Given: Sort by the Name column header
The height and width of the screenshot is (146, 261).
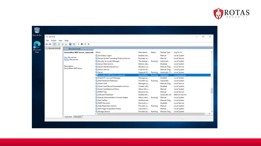Looking at the screenshot, I should click(x=116, y=52).
